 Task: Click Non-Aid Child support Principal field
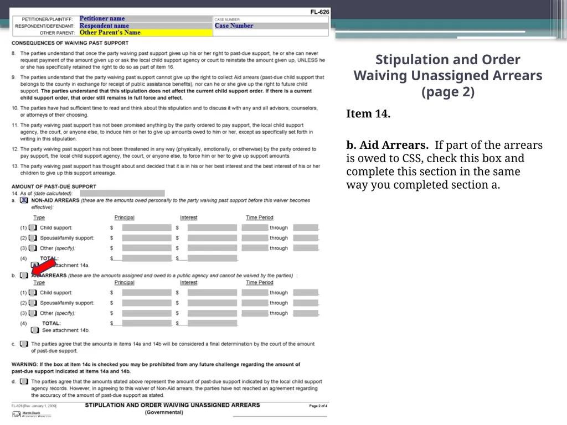(x=147, y=227)
